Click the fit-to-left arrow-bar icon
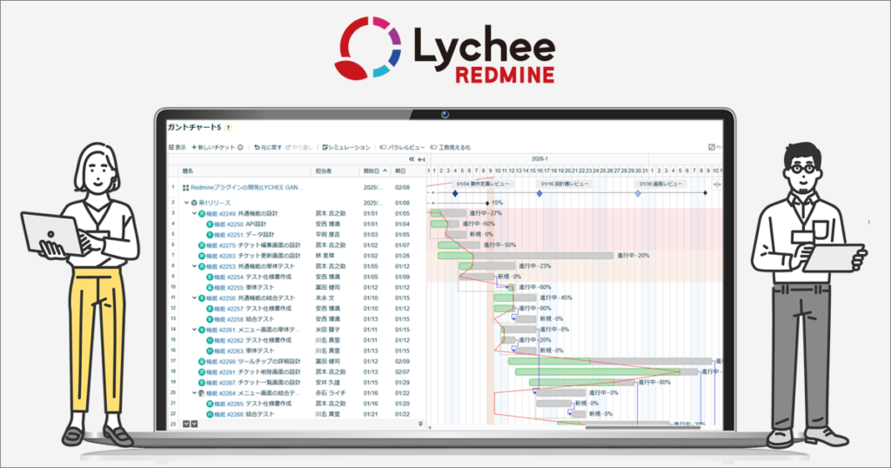Image resolution: width=891 pixels, height=468 pixels. [x=421, y=159]
